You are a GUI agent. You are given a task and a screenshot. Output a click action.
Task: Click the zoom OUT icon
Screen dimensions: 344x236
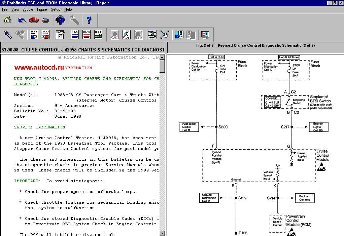[114, 35]
